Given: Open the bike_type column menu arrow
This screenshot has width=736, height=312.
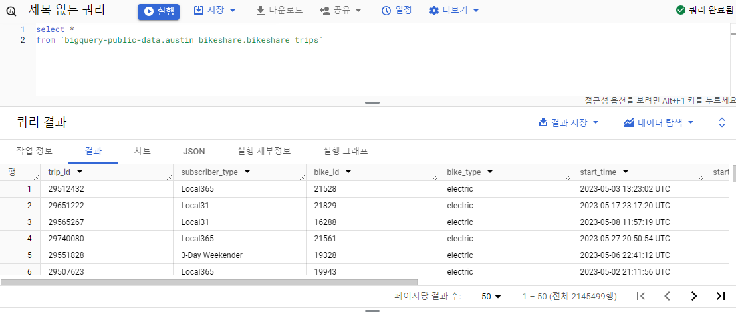Looking at the screenshot, I should [x=490, y=172].
